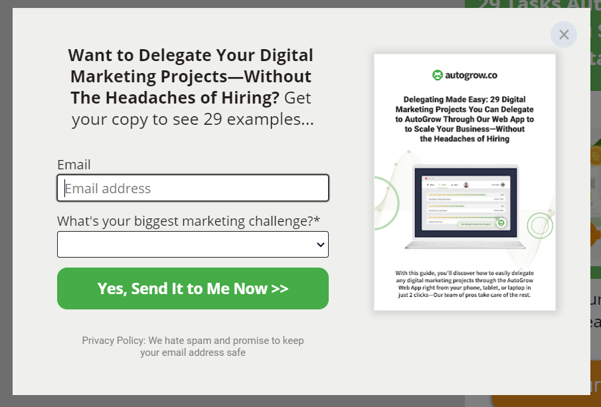
Task: Click the dimmed page background beside the dialog
Action: (6, 203)
